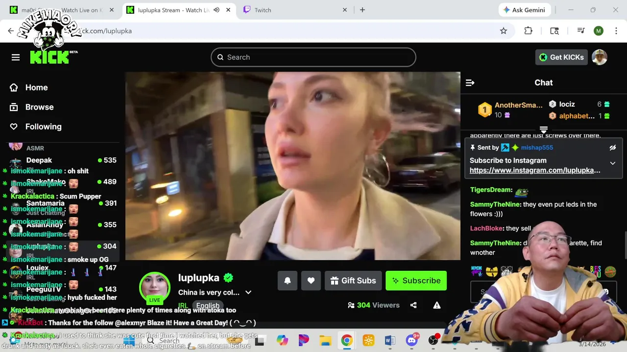The image size is (627, 352).
Task: Mute the luplupka Stream tab audio
Action: pyautogui.click(x=217, y=10)
